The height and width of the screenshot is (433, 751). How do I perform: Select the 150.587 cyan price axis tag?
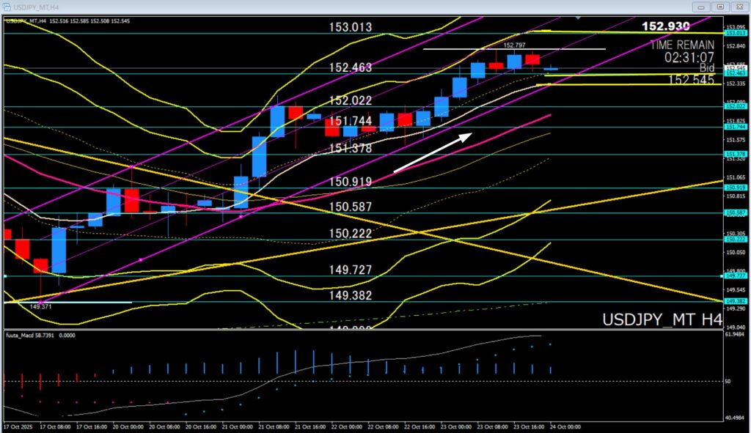[735, 213]
